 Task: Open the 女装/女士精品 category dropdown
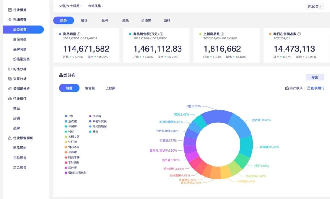[x=70, y=6]
